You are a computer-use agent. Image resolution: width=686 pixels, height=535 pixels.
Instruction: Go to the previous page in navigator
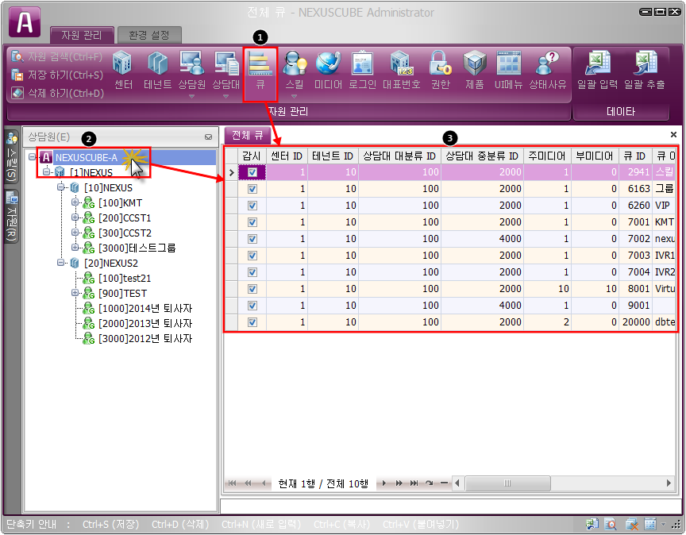click(248, 483)
